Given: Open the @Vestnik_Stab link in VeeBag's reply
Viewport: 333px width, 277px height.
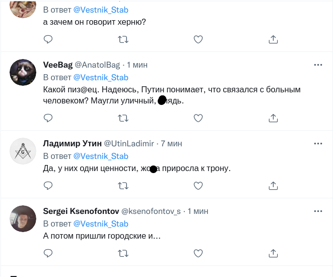Looking at the screenshot, I should point(101,77).
